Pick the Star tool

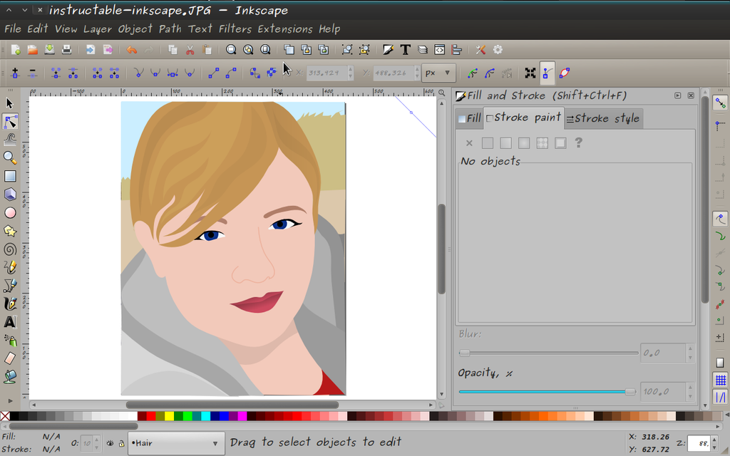click(10, 231)
